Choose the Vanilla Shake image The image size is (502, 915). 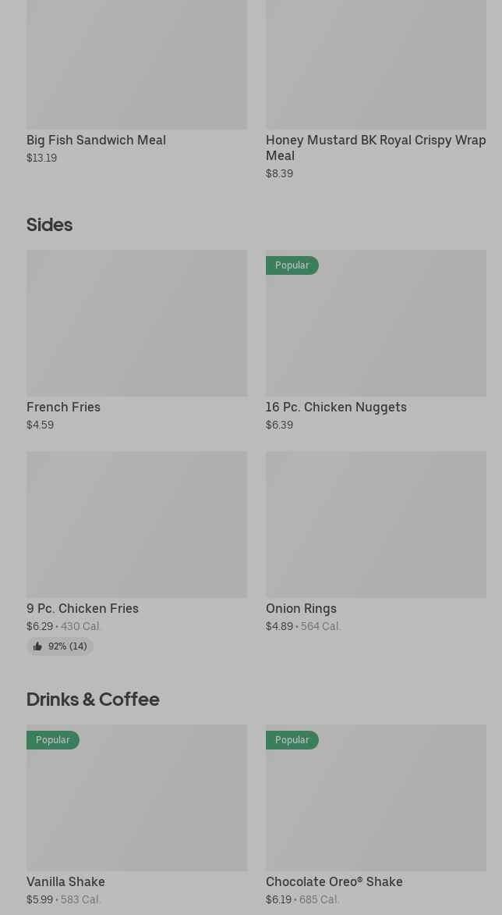pyautogui.click(x=136, y=804)
